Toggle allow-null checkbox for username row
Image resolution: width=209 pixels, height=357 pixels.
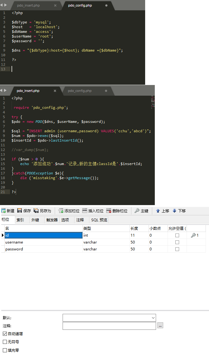[x=177, y=242]
